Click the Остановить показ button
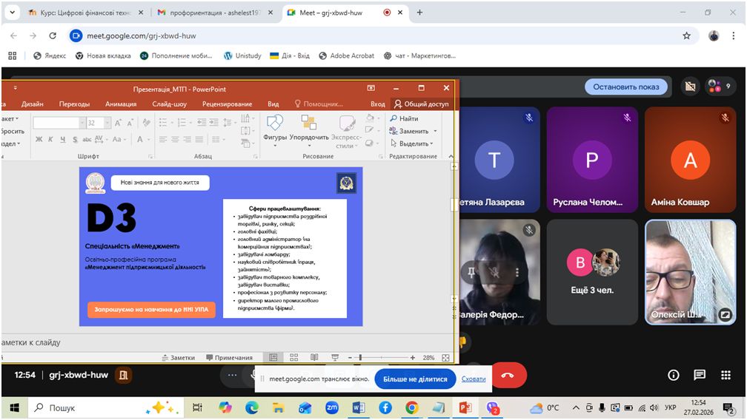This screenshot has width=747, height=420. click(625, 87)
